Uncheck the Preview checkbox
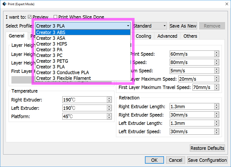Image resolution: width=231 pixels, height=167 pixels. coord(30,17)
